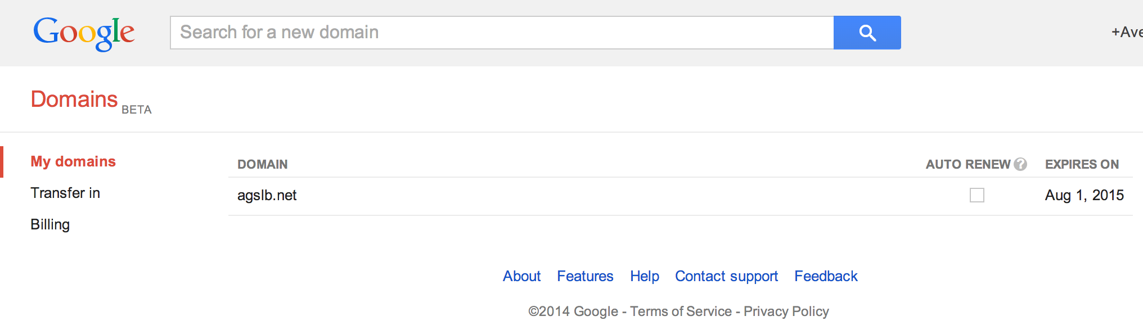Open the Features footer link
The image size is (1143, 334).
(585, 277)
